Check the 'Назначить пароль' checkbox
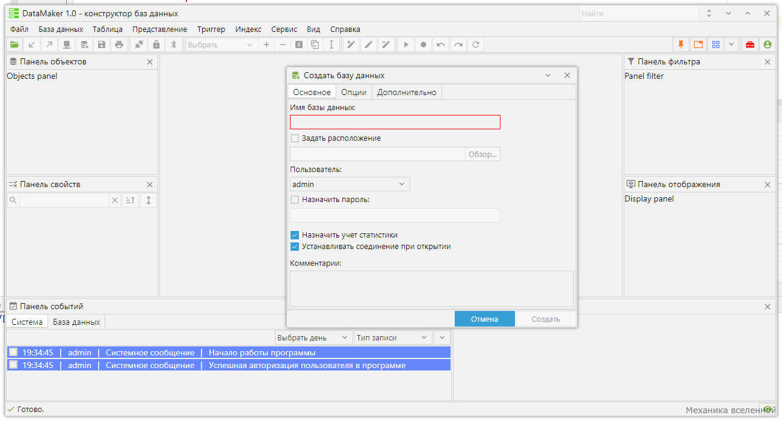Viewport: 782px width, 421px height. pyautogui.click(x=295, y=200)
